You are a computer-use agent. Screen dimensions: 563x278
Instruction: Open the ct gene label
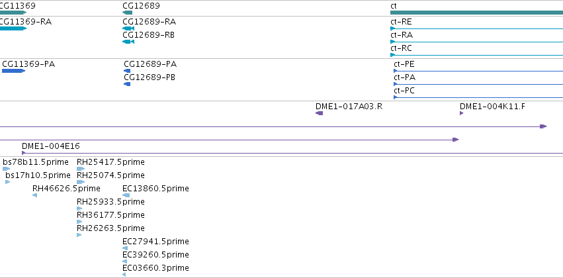click(394, 6)
